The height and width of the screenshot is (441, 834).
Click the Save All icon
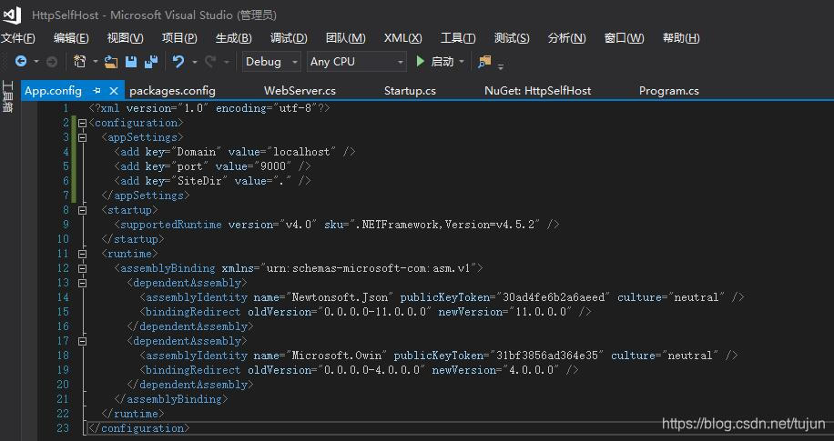(151, 62)
